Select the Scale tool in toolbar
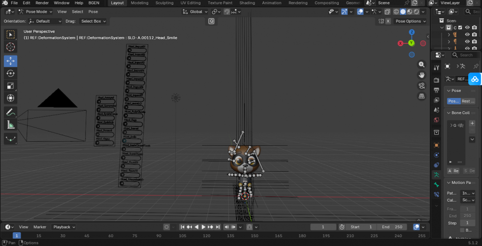 (10, 86)
